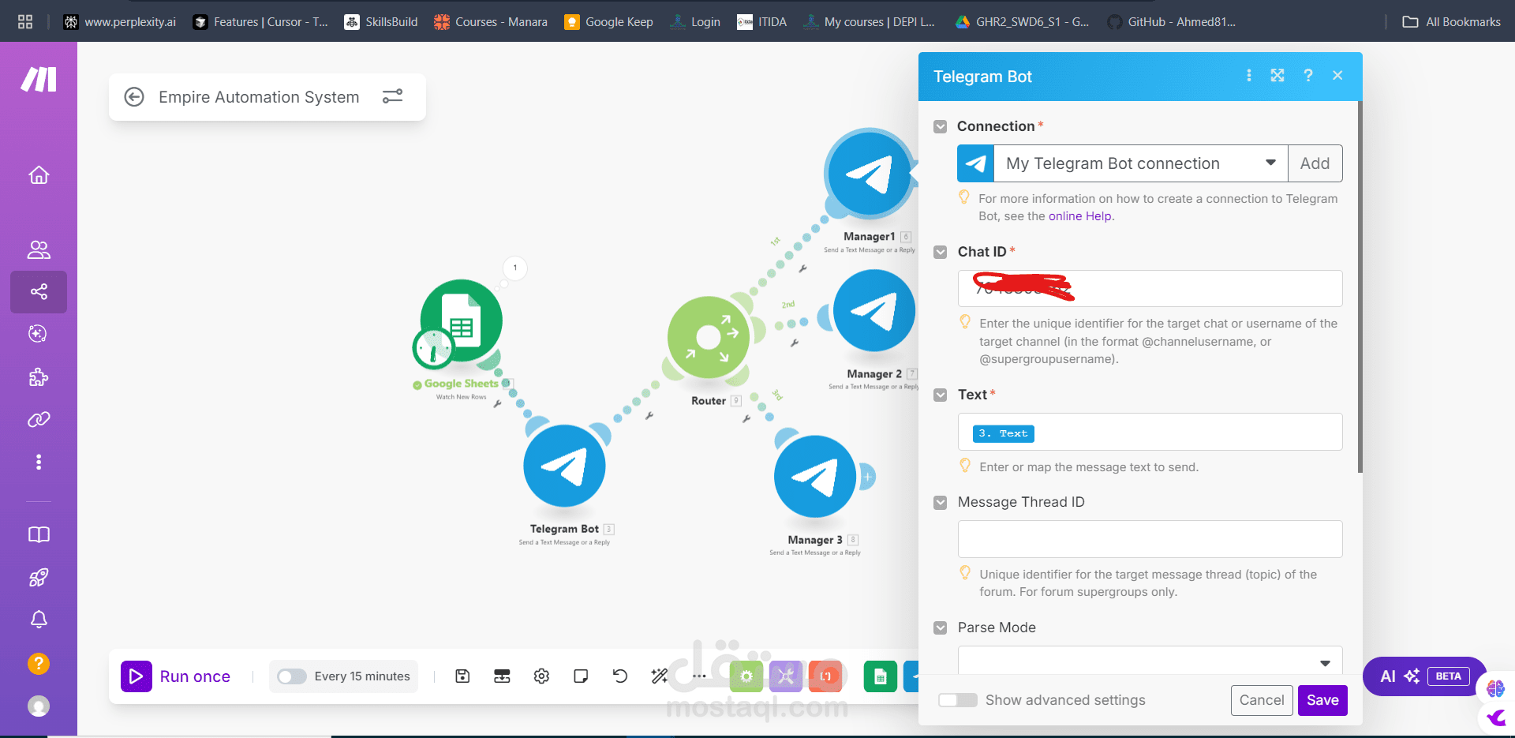Select the Manager1 Telegram module
Image resolution: width=1515 pixels, height=738 pixels.
[870, 174]
